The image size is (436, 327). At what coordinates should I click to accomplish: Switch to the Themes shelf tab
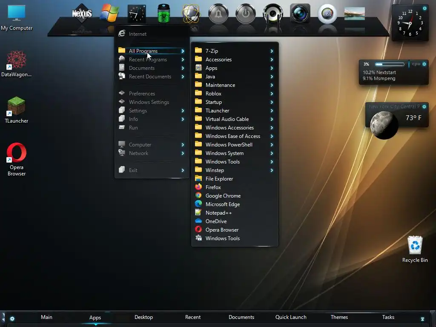point(339,317)
